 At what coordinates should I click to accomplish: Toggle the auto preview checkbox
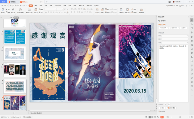[x=159, y=111]
